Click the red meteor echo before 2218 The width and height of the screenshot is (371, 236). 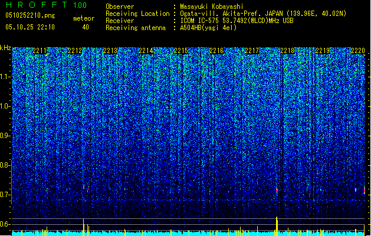(277, 190)
